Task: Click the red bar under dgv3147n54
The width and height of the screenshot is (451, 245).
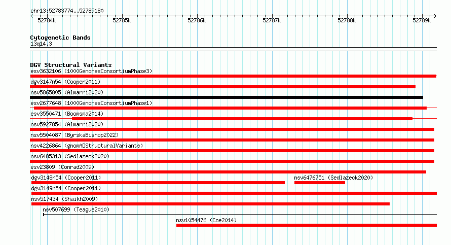Action: [x=223, y=87]
